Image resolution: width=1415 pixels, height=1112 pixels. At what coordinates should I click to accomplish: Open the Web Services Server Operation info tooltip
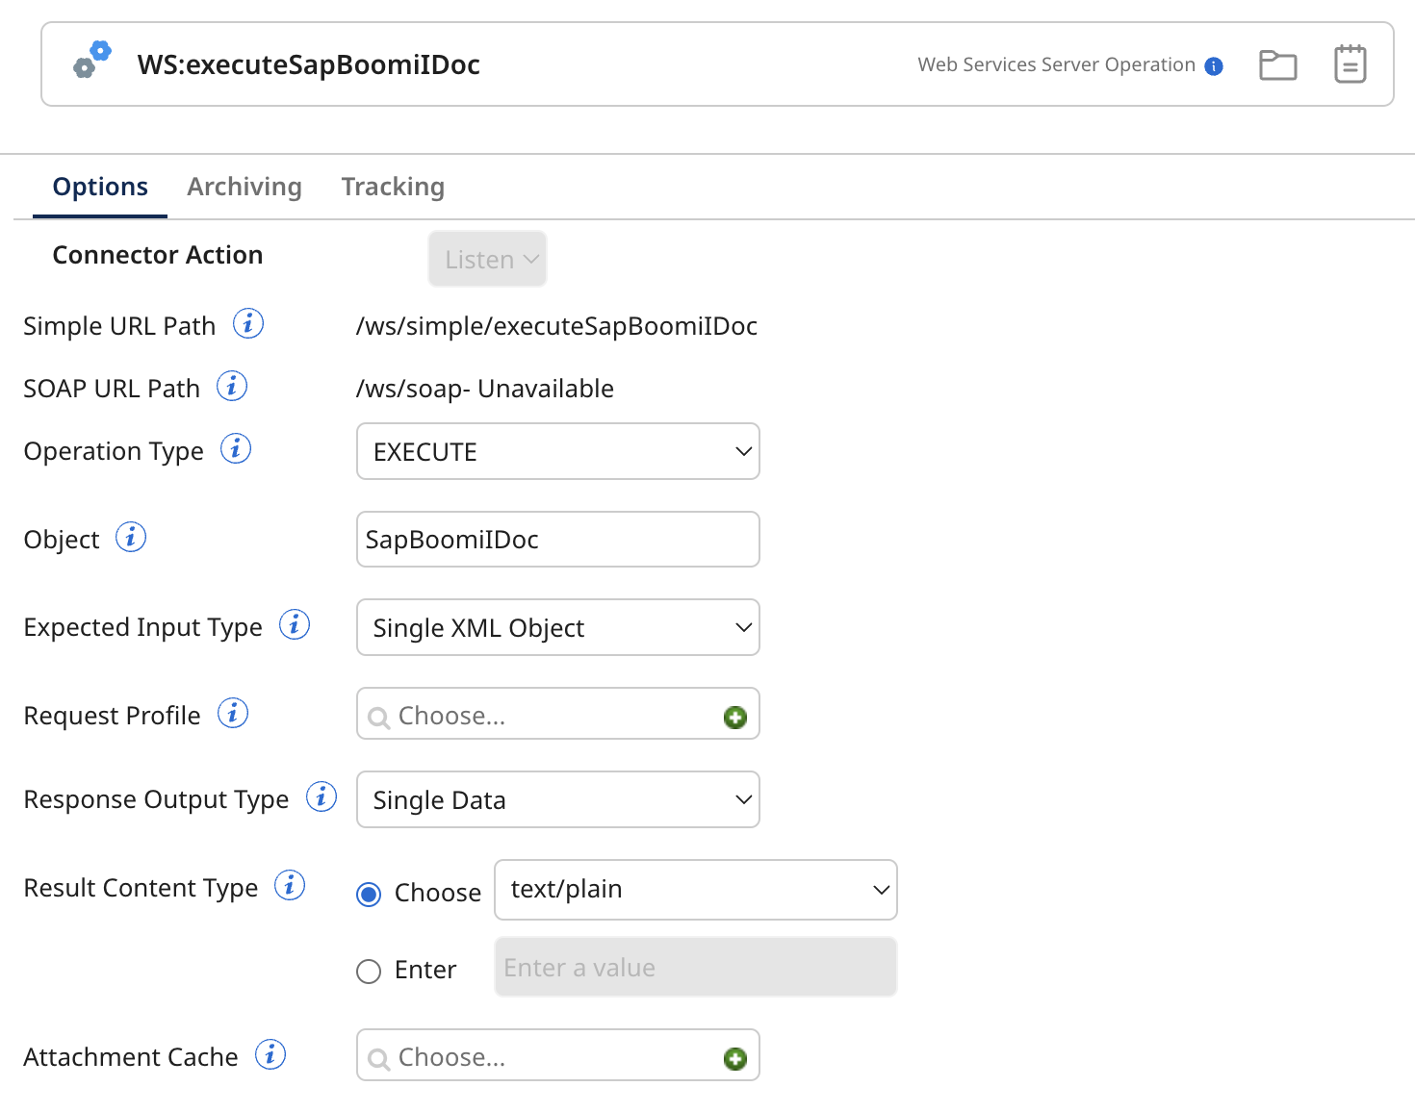point(1215,65)
